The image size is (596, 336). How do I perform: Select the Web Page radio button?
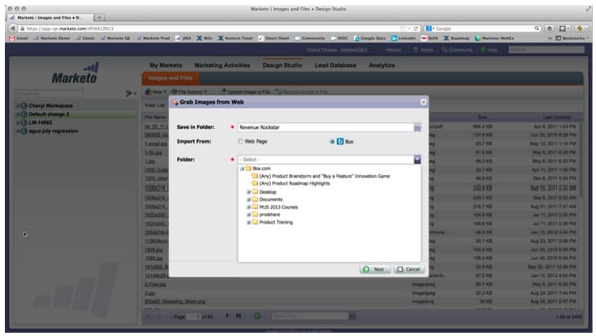(240, 141)
